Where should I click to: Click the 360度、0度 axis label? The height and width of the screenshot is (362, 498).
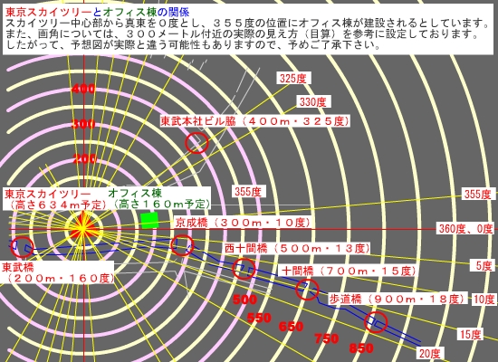click(x=466, y=228)
